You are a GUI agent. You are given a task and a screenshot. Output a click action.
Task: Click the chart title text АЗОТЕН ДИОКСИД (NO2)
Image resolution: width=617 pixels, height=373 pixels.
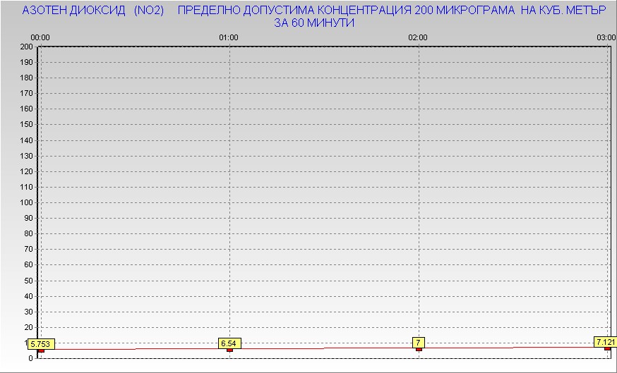coord(93,11)
